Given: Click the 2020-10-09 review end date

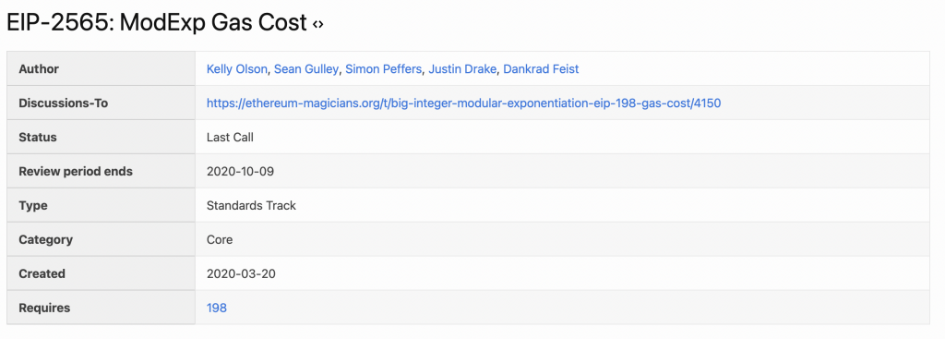Looking at the screenshot, I should point(240,171).
